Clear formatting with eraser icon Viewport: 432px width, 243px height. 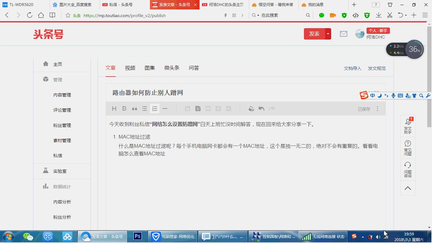point(251,109)
